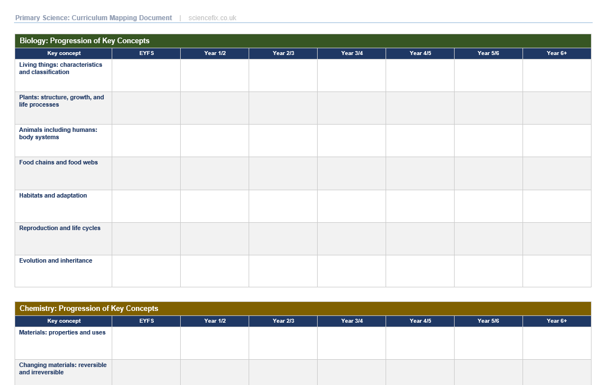Click the sciencefix.co.uk link in header

pyautogui.click(x=212, y=18)
